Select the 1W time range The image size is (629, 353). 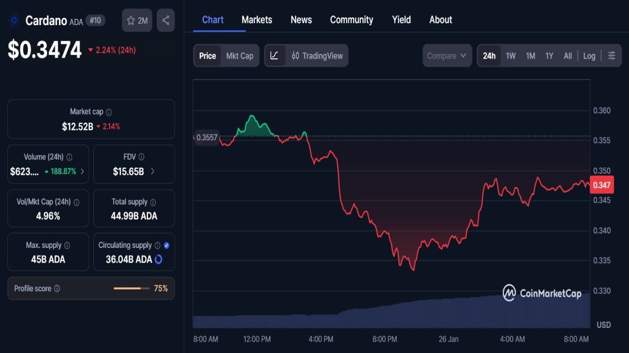click(511, 55)
